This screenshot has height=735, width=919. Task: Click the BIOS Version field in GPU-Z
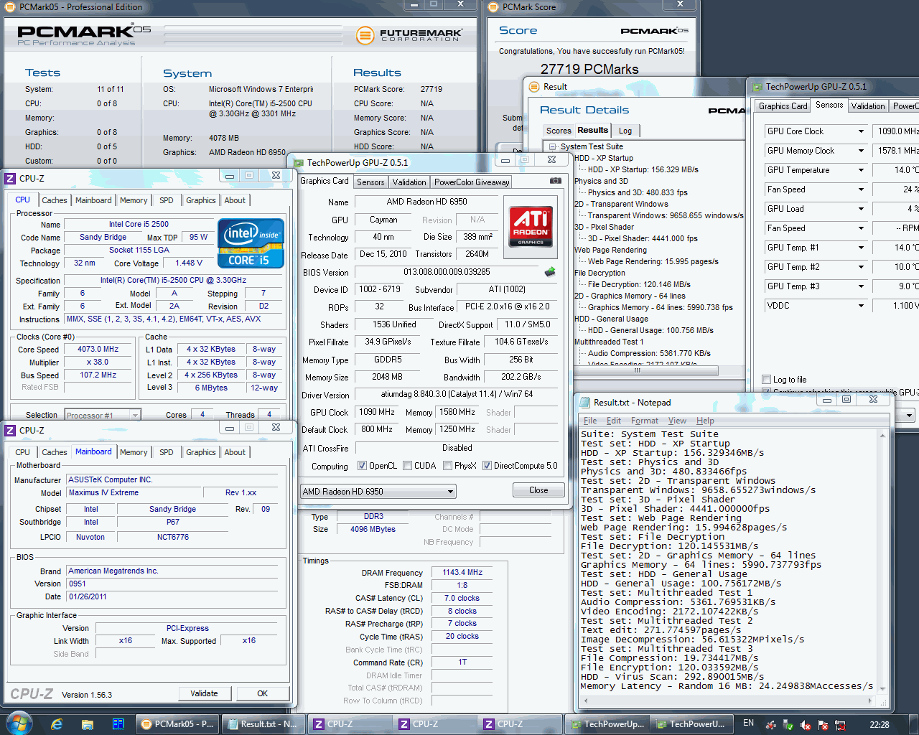[446, 272]
